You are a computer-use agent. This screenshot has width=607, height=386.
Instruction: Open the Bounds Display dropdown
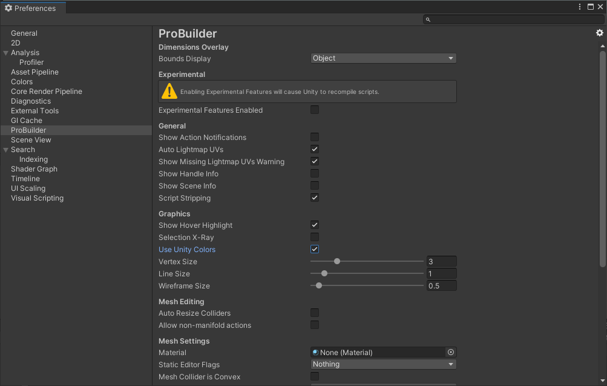coord(383,58)
